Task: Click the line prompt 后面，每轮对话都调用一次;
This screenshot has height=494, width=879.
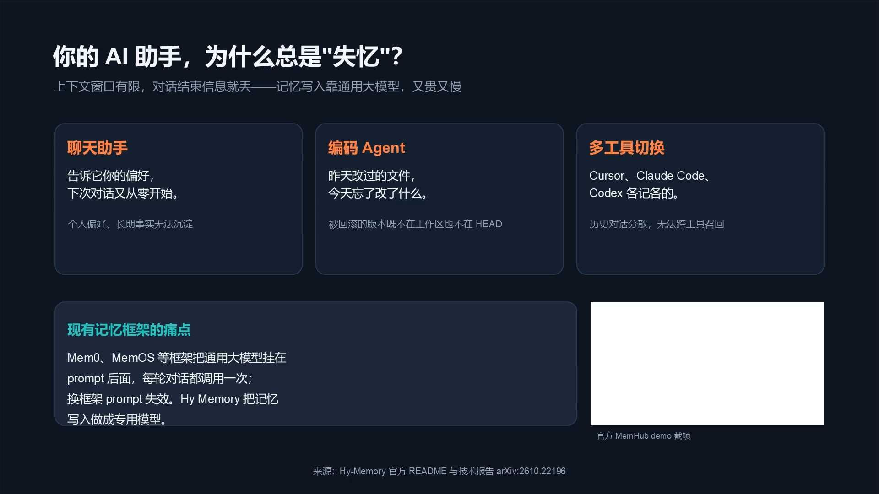Action: 160,378
